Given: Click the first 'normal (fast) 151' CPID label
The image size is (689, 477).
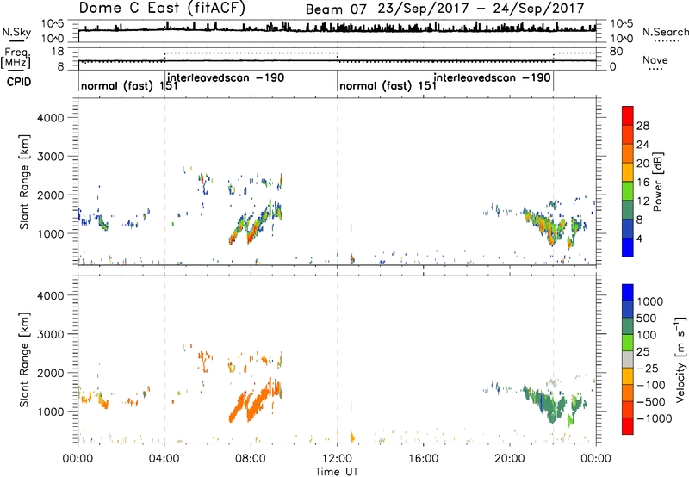Looking at the screenshot, I should click(x=129, y=85).
